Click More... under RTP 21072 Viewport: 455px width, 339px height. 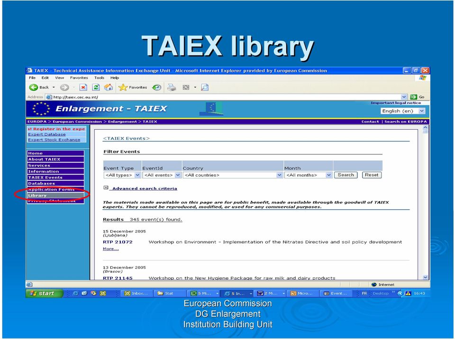pyautogui.click(x=110, y=249)
